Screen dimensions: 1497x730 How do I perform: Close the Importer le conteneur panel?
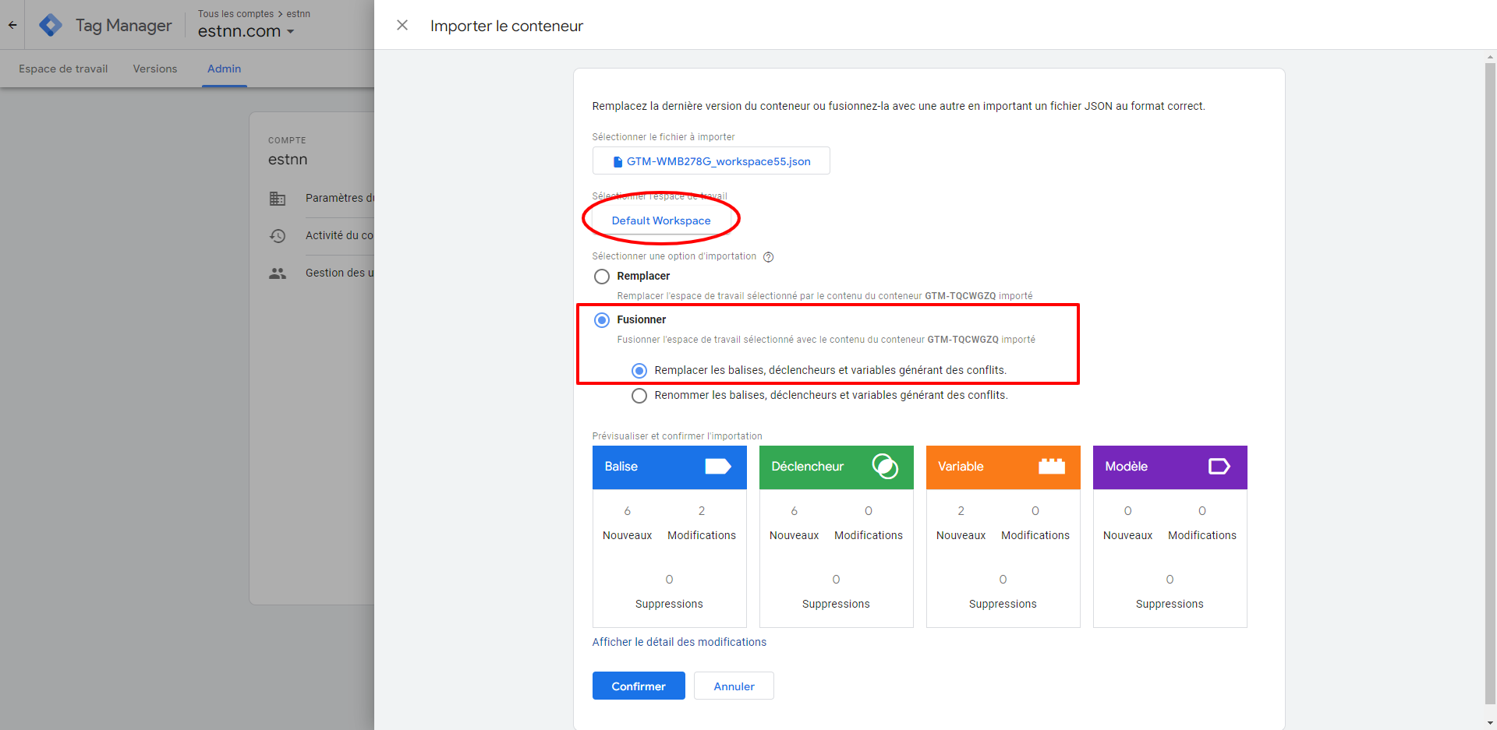tap(402, 25)
